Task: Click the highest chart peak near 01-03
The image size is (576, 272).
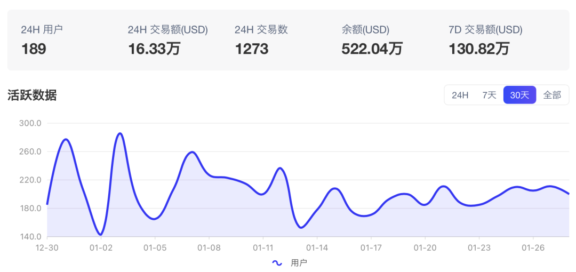Action: pos(120,133)
